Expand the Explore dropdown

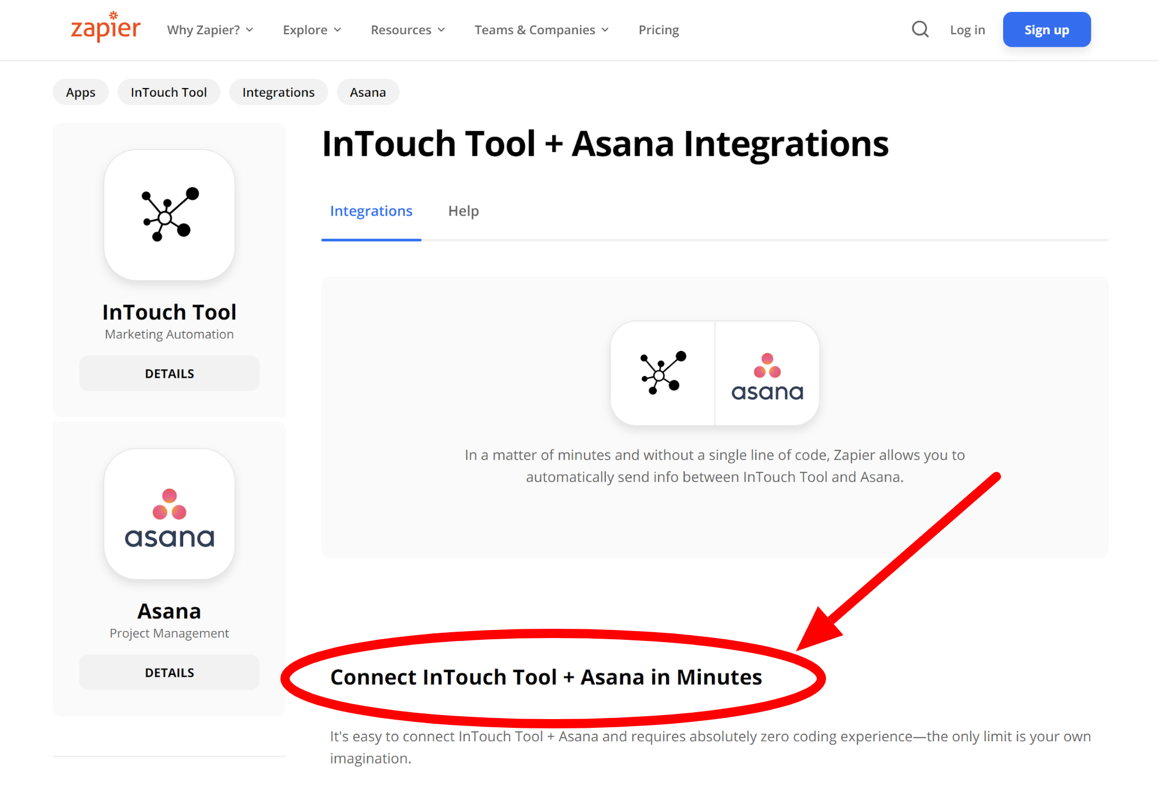[x=312, y=30]
